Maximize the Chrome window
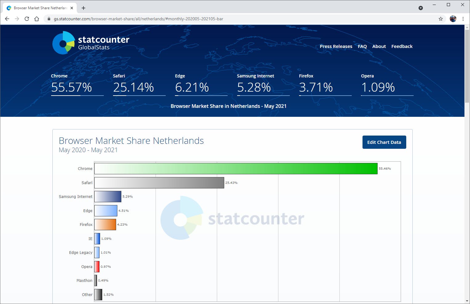 (x=448, y=5)
